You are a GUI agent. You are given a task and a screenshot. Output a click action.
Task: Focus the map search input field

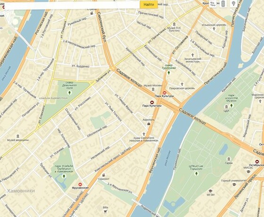point(71,5)
